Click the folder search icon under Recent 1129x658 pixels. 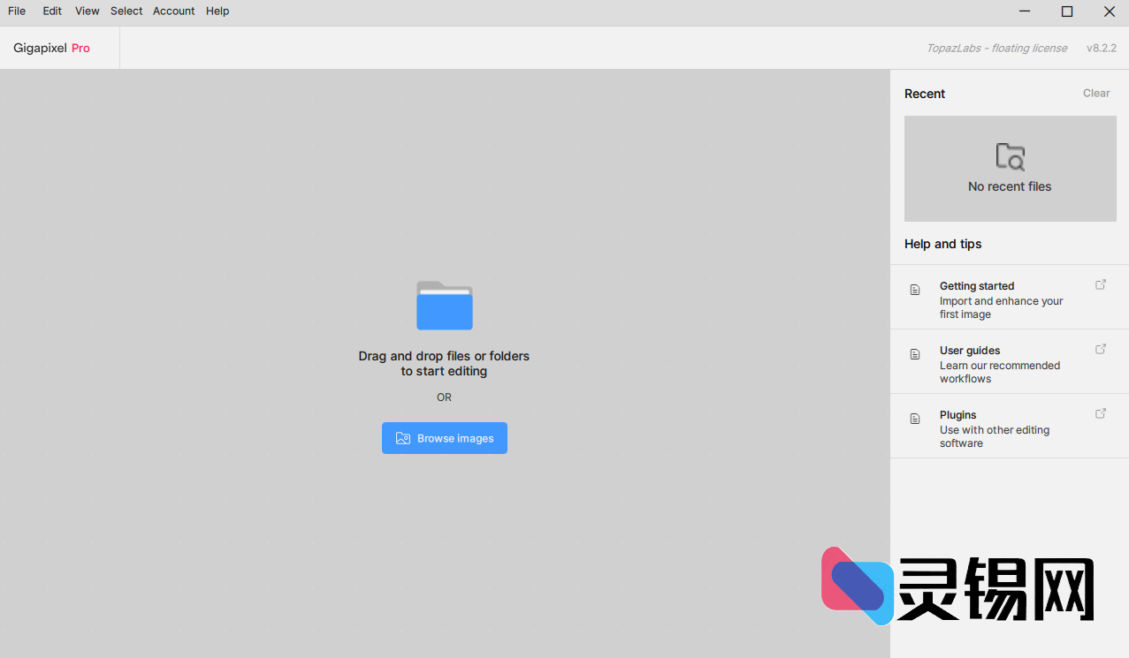(1010, 156)
